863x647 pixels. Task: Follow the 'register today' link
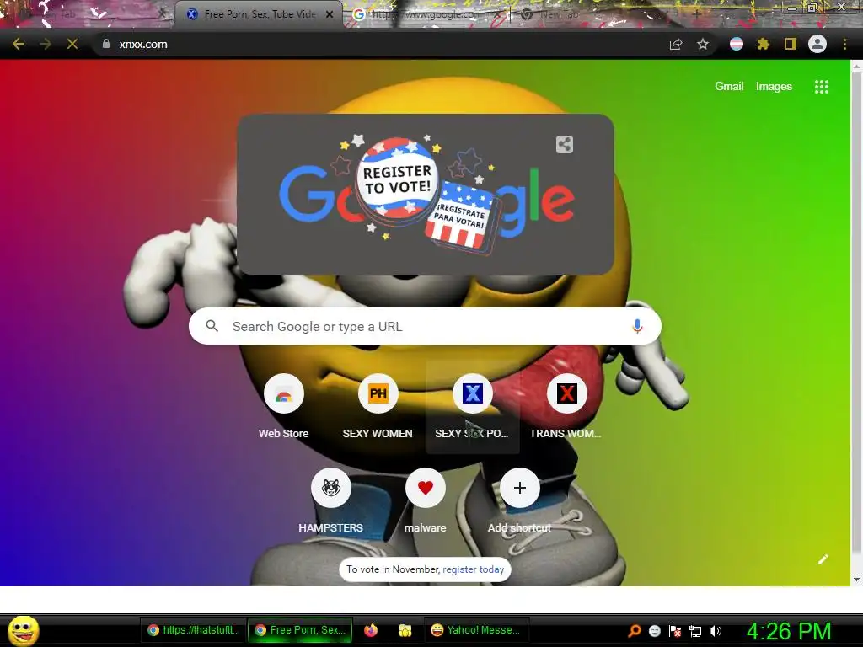pos(474,569)
